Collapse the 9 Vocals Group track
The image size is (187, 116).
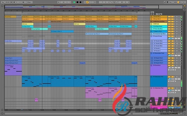pos(151,36)
